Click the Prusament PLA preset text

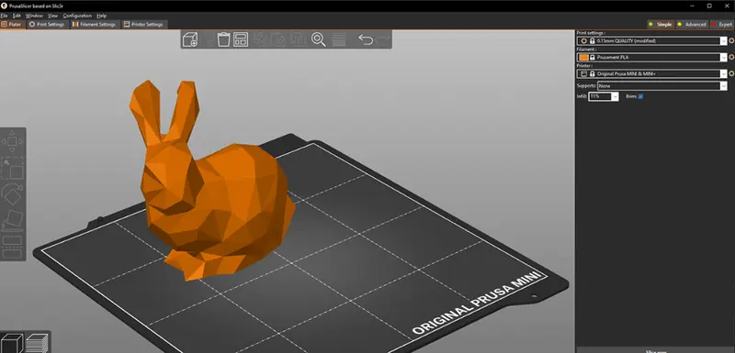tap(613, 57)
